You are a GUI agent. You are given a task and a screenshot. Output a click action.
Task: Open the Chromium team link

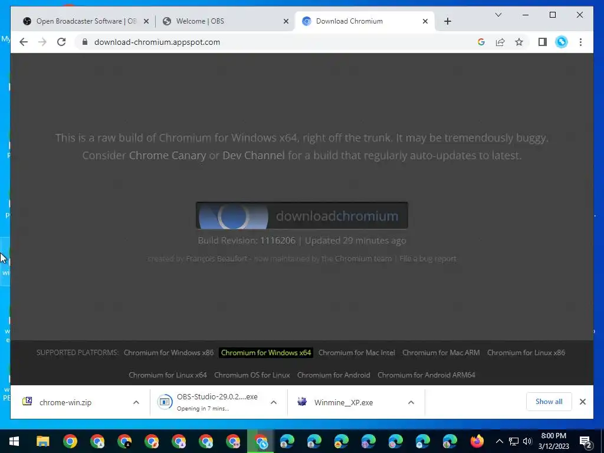pos(363,258)
